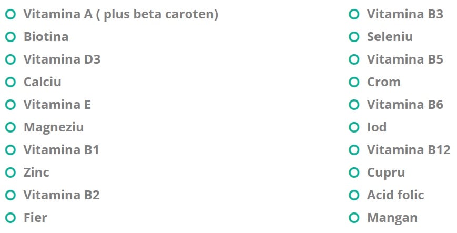Click the Vitamina A (plus beta caroten) text
This screenshot has width=457, height=233.
pyautogui.click(x=120, y=14)
